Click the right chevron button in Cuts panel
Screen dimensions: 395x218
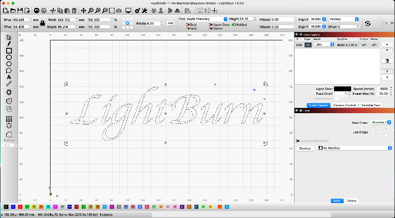click(x=387, y=71)
